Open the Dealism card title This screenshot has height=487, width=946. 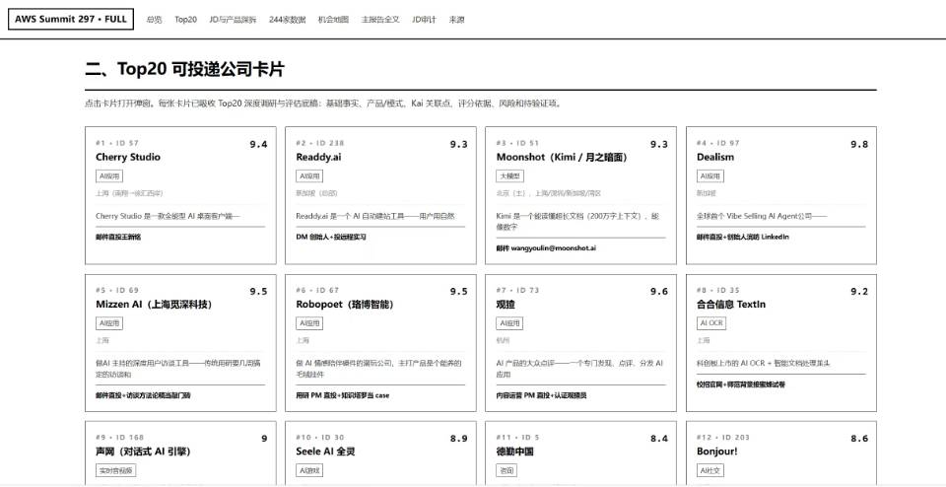click(715, 157)
